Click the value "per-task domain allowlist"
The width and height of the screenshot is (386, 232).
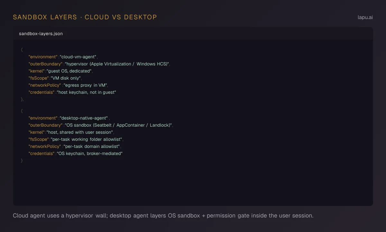pyautogui.click(x=92, y=146)
